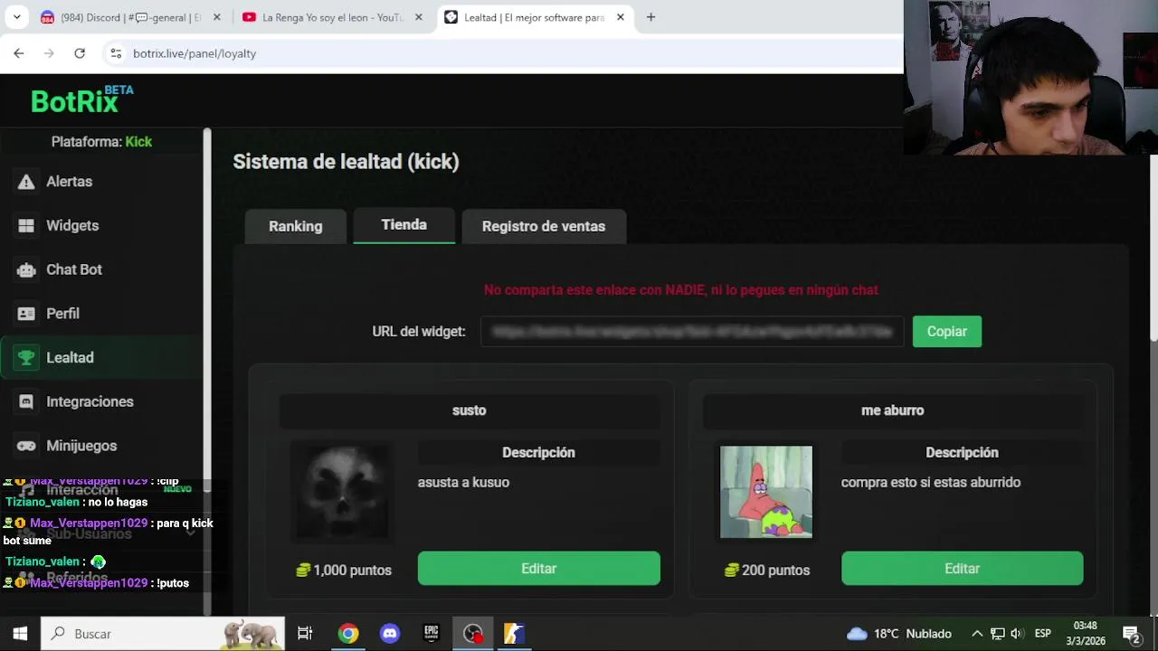Click the page vertical scrollbar
1158x651 pixels.
pyautogui.click(x=1153, y=249)
